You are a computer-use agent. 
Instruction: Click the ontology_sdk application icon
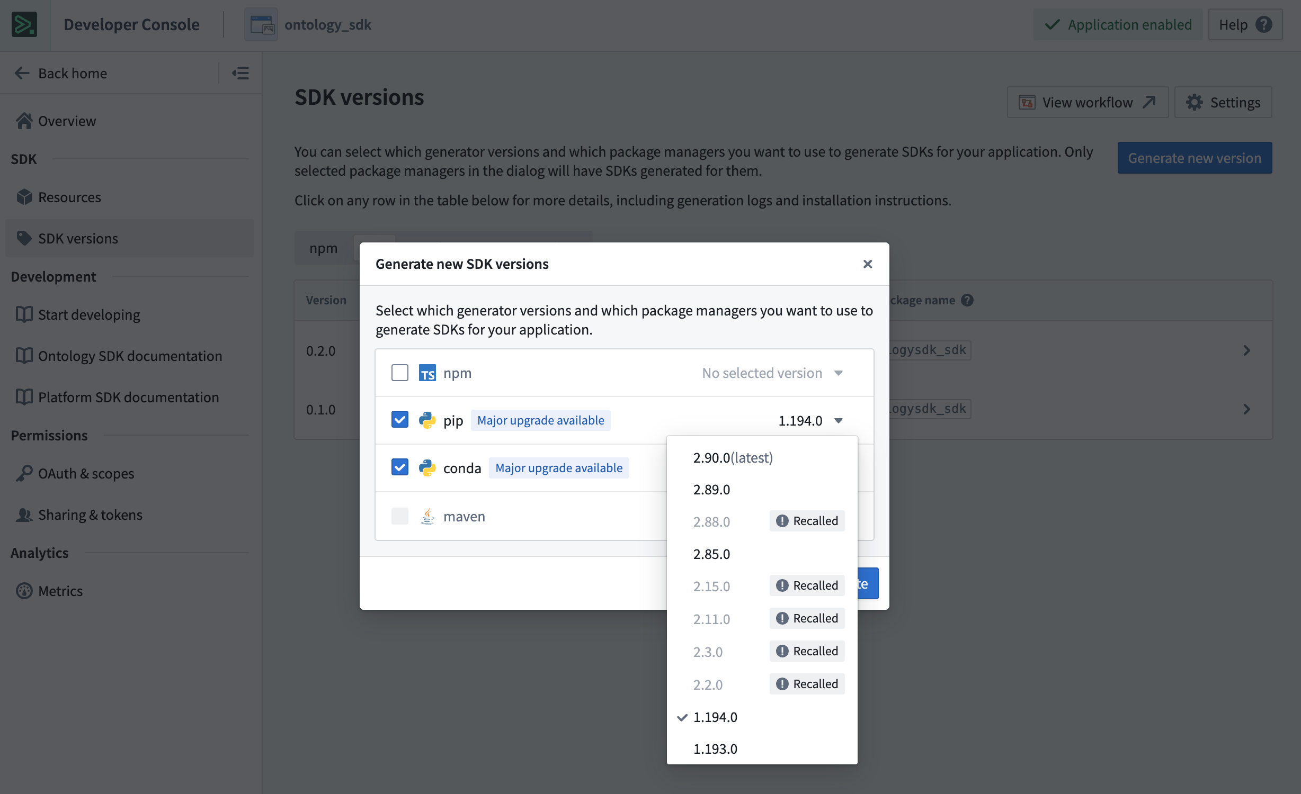(x=261, y=24)
